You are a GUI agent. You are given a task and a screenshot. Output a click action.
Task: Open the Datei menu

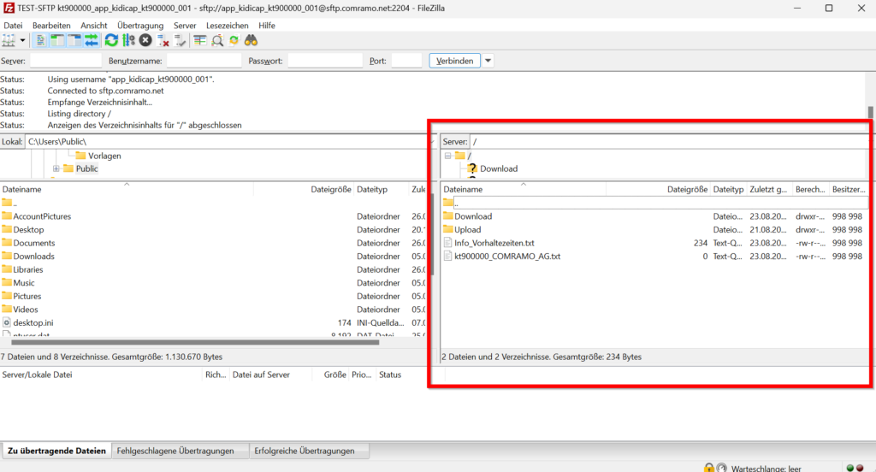pyautogui.click(x=13, y=25)
